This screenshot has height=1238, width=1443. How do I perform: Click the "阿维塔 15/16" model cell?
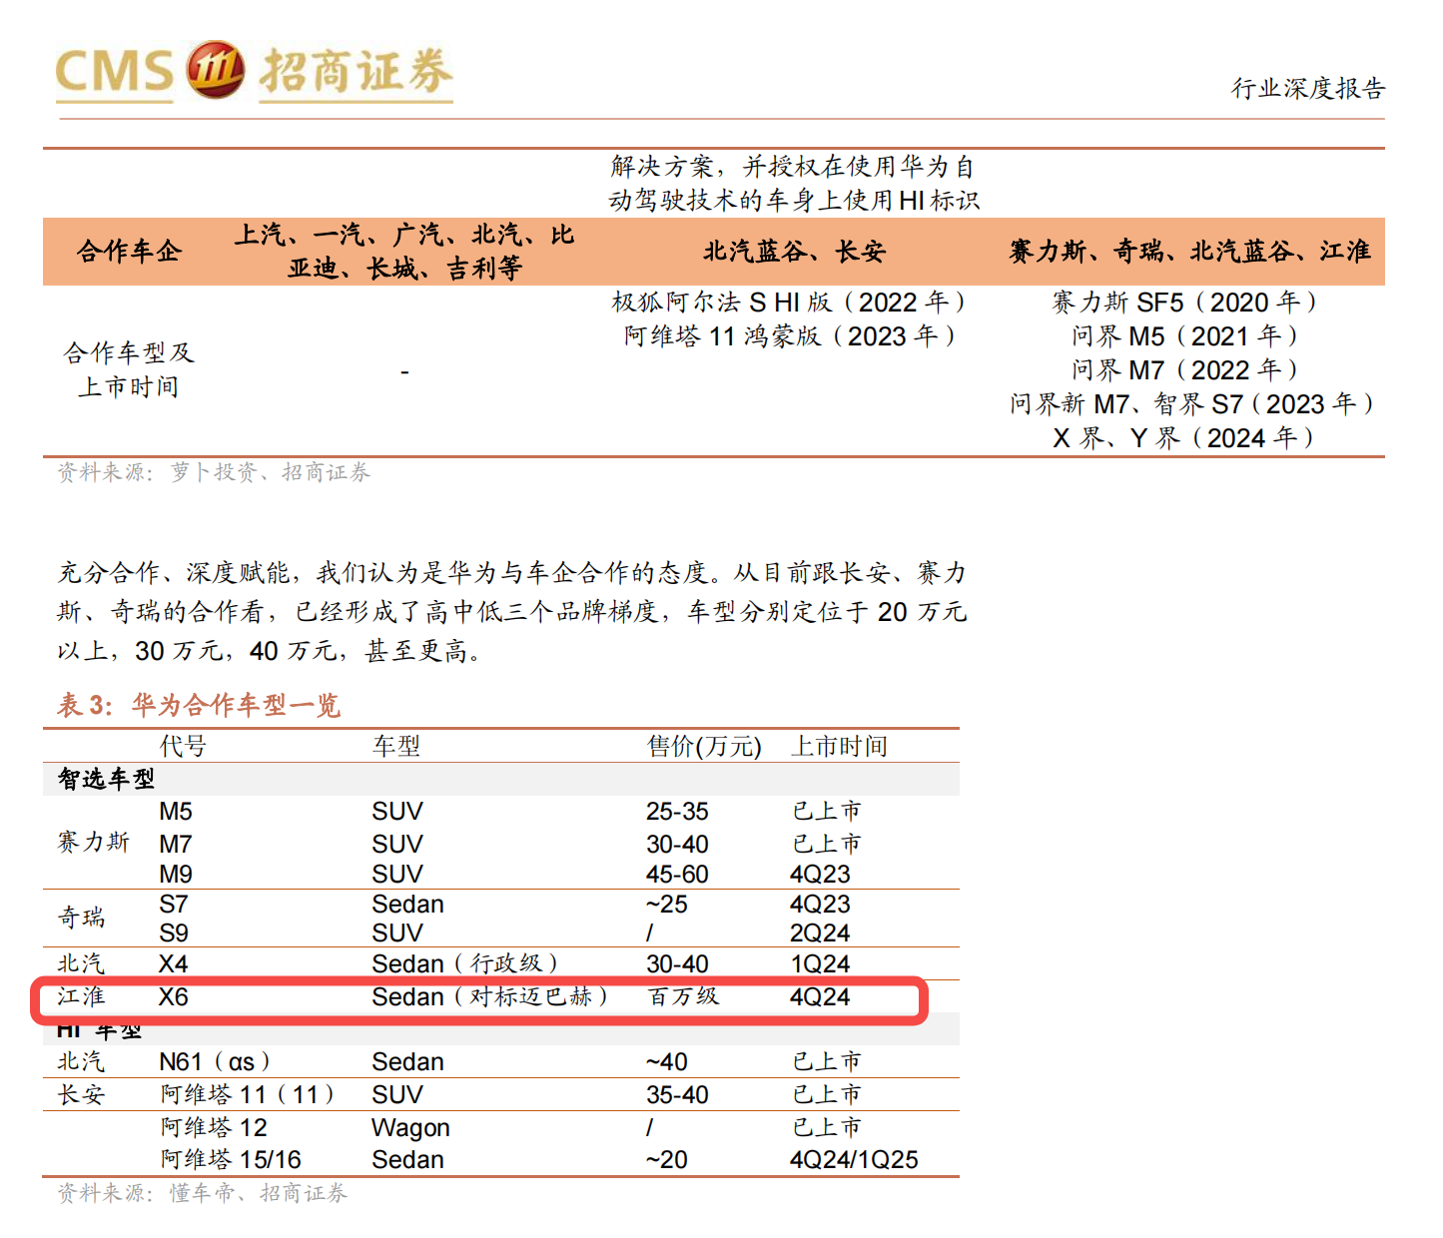(231, 1159)
